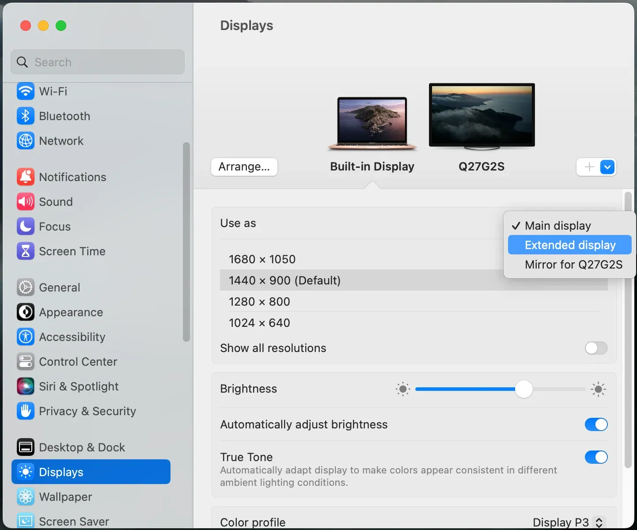637x530 pixels.
Task: Click the Q27G2S monitor thumbnail
Action: coord(482,117)
